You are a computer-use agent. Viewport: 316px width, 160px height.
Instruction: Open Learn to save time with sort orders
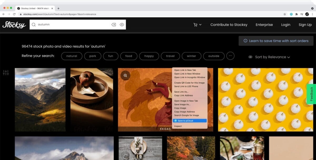pos(276,41)
